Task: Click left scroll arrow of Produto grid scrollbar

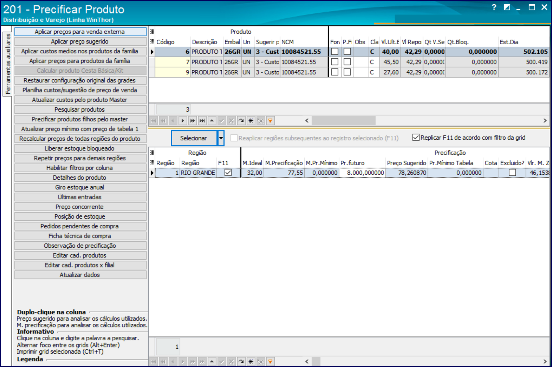Action: click(x=307, y=121)
